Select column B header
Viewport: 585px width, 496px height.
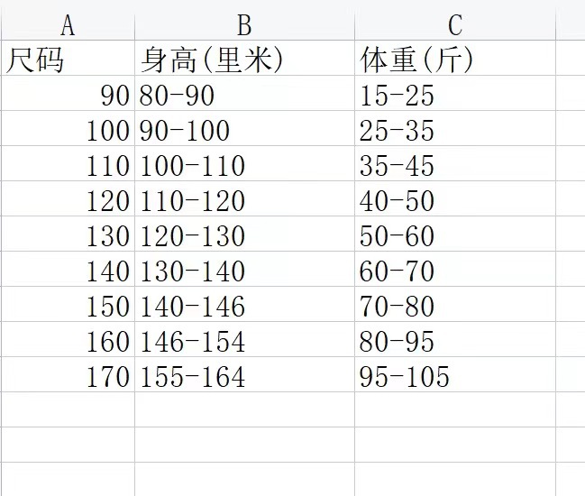244,25
